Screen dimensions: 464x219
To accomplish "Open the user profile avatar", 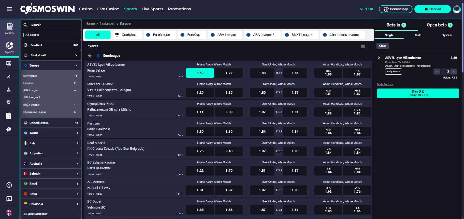I will pos(457,9).
